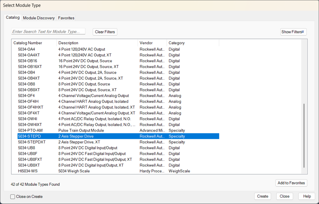This screenshot has height=204, width=319.
Task: Select the 5034-UB8 module row
Action: click(x=118, y=148)
